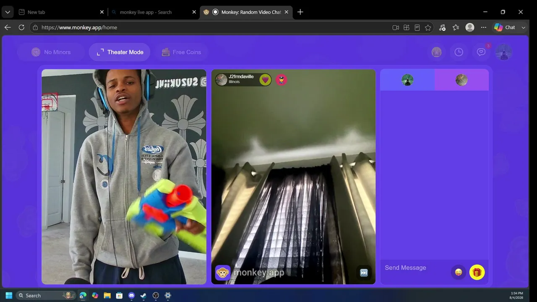The height and width of the screenshot is (302, 537).
Task: Select the Monkey: Random Video Chat tab
Action: 246,12
